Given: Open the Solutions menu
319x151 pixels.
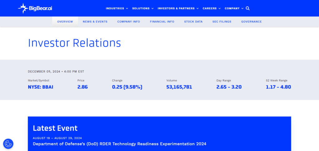Looking at the screenshot, I should tap(141, 8).
